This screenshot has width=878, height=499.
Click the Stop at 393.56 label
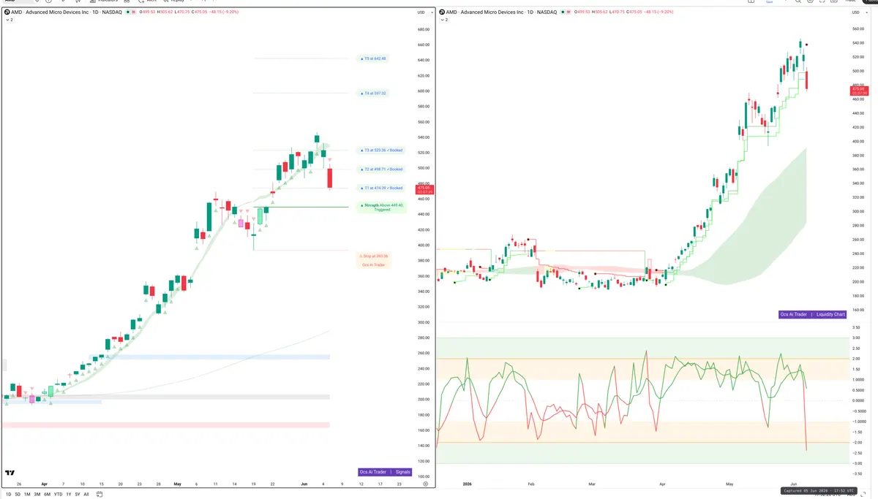tap(373, 256)
